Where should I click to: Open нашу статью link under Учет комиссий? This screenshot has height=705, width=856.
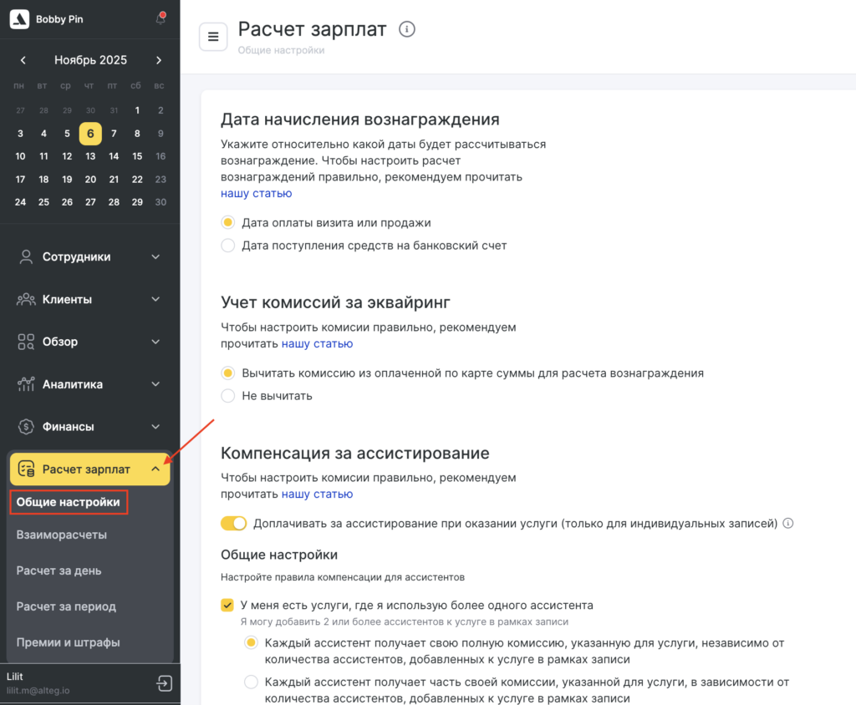(x=317, y=343)
